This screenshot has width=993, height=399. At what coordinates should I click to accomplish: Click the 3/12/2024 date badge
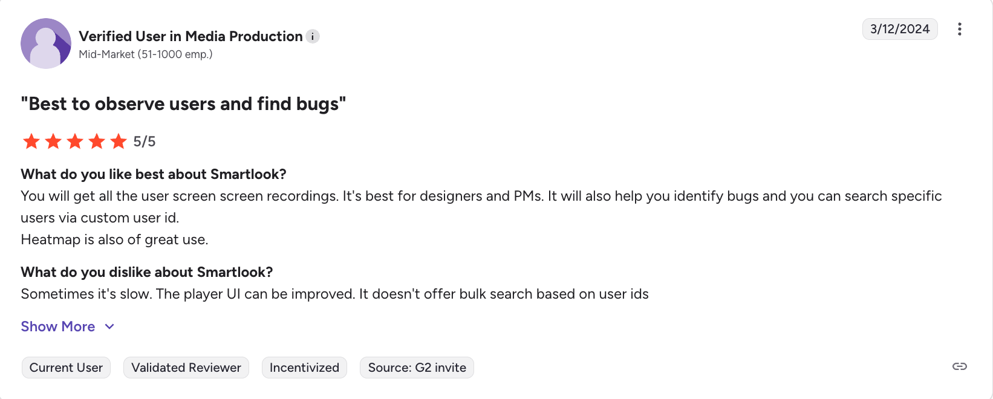[899, 29]
